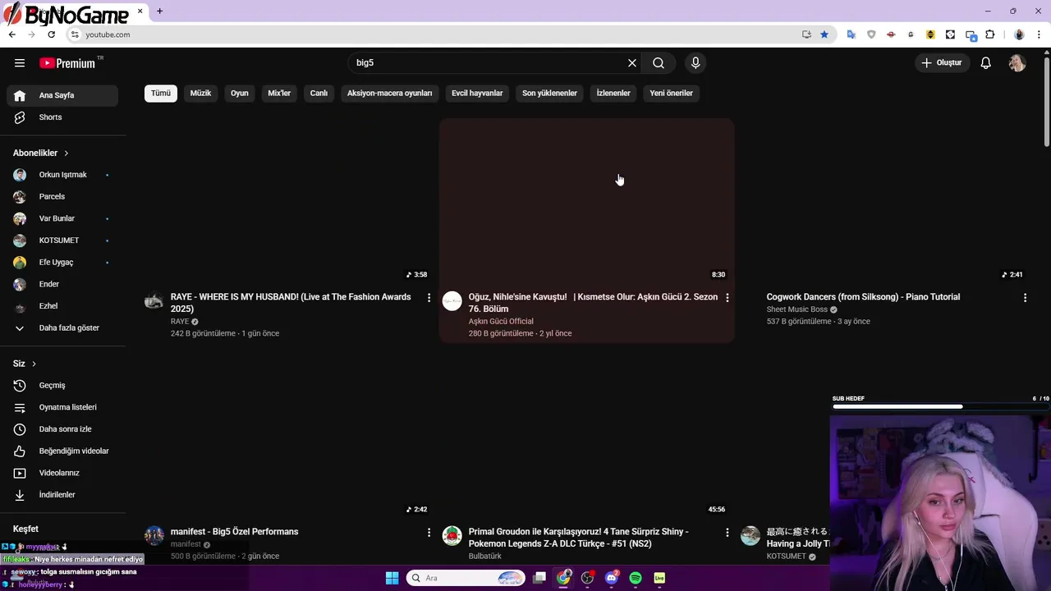Open more options for manifest Big5 video
Screen dimensions: 1051x591
tap(429, 532)
